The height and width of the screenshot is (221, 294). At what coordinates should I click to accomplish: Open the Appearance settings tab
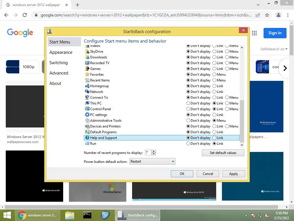click(61, 52)
